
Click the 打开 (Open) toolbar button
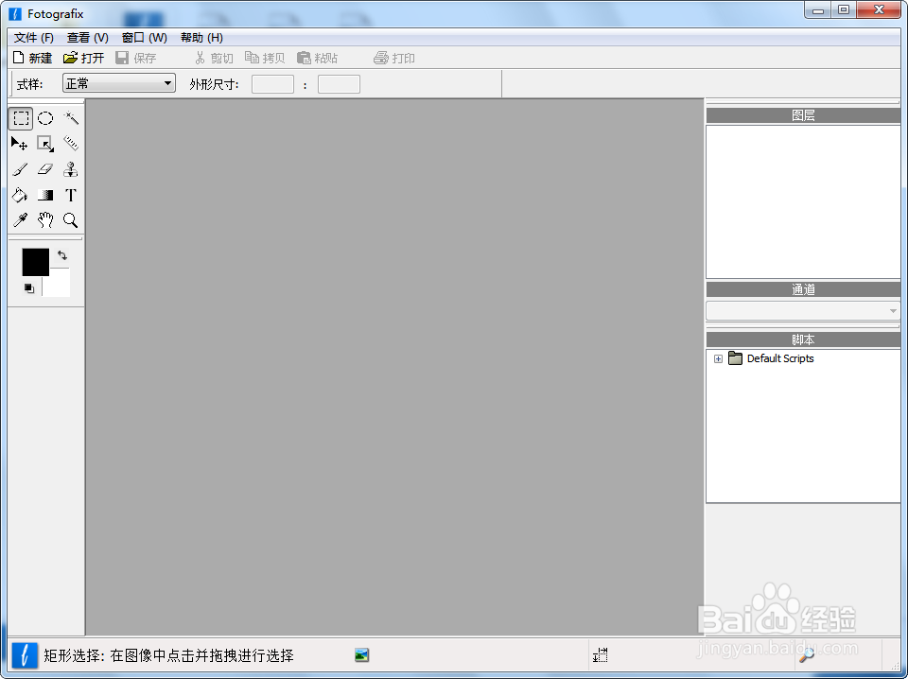84,58
